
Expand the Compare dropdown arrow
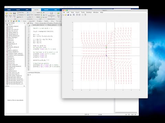click(25, 15)
